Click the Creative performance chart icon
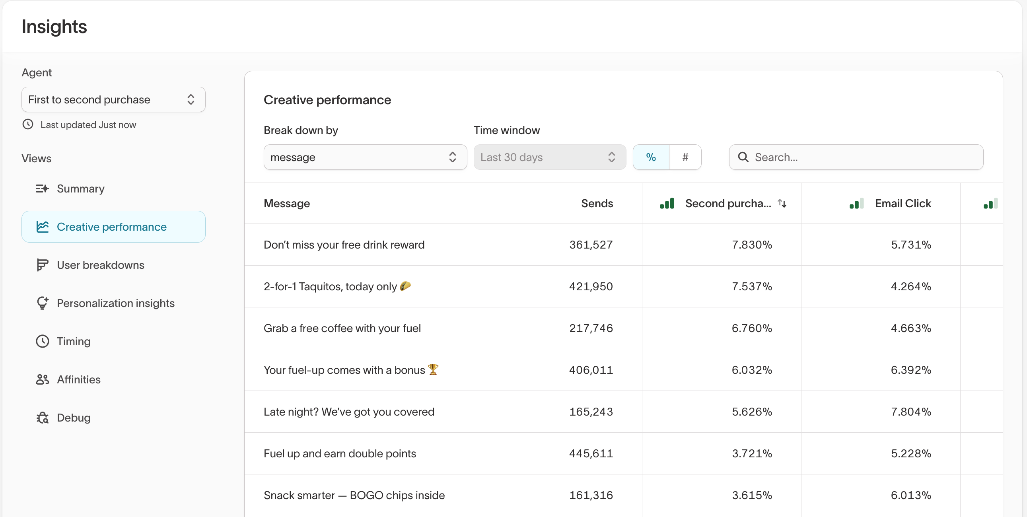This screenshot has height=517, width=1027. (x=42, y=226)
